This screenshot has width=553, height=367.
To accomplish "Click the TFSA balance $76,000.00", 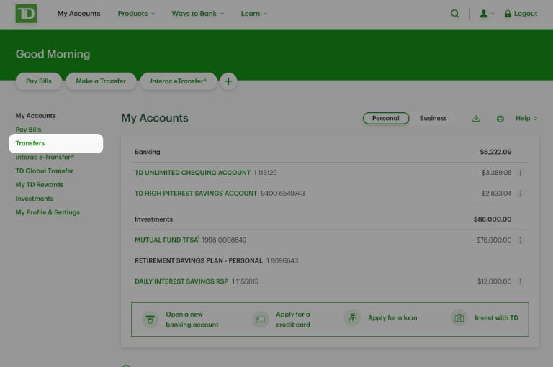I will (x=494, y=240).
